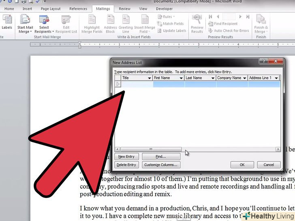Confirm the address list with OK

click(242, 165)
